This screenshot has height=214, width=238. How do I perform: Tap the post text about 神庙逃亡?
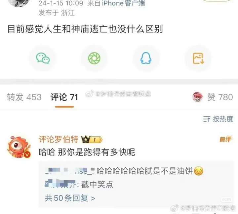pyautogui.click(x=85, y=29)
